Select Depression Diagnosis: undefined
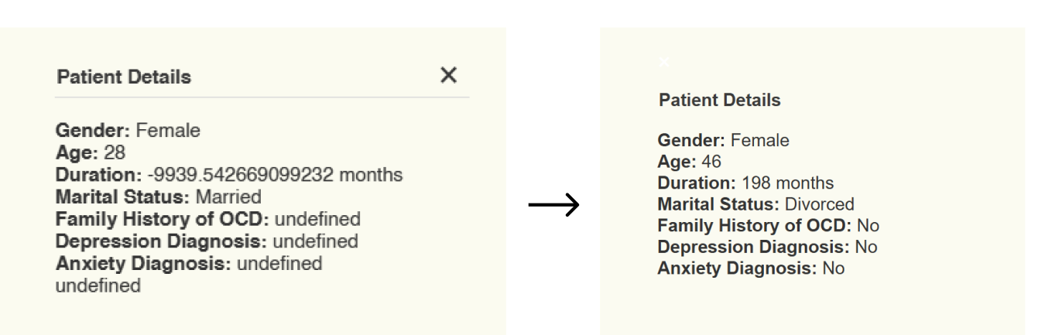Screen dimensions: 1038x335 [207, 241]
